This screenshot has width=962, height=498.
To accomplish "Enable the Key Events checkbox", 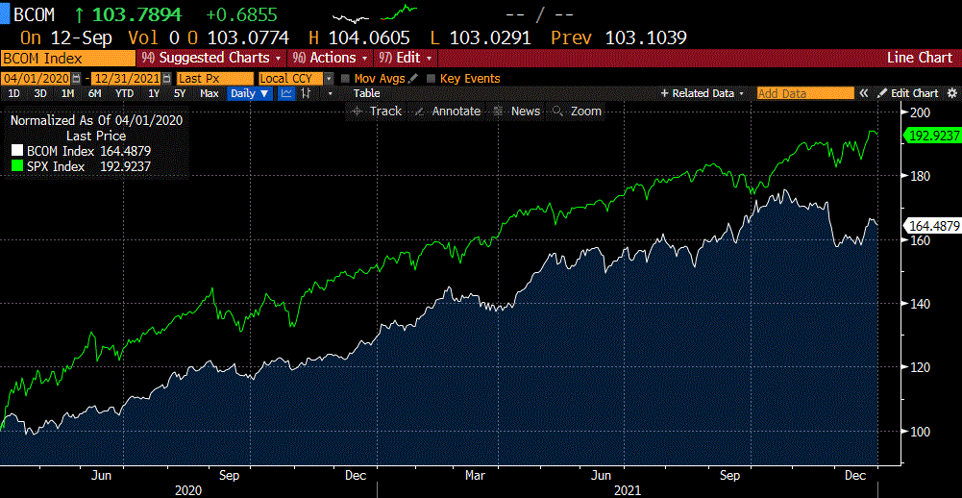I will coord(431,79).
